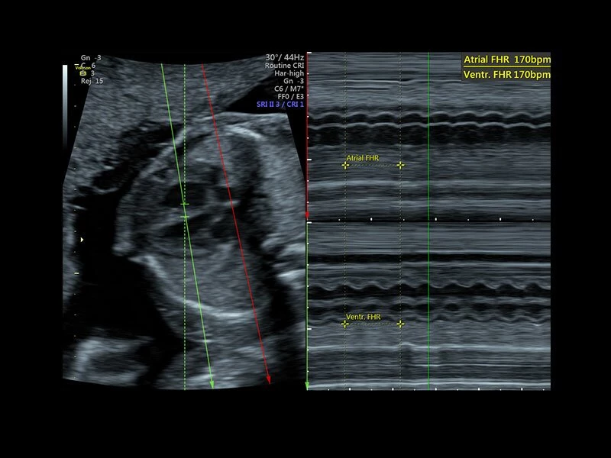611x458 pixels.
Task: Click the Atrial FHR 170bpm result
Action: click(506, 60)
